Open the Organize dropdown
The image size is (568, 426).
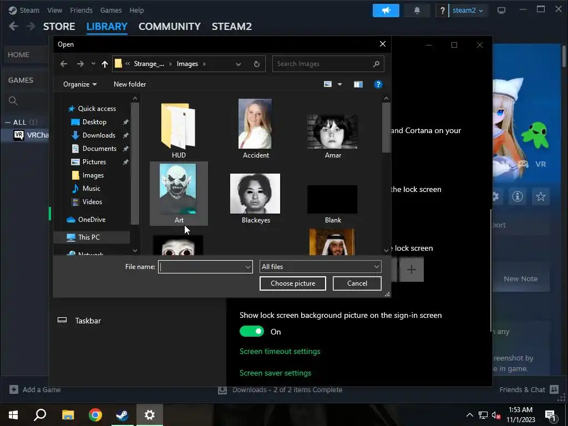tap(80, 84)
